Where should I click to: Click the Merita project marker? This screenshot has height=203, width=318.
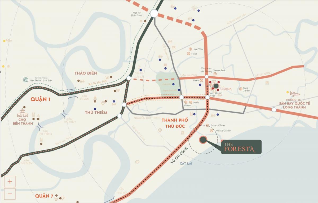[202, 80]
